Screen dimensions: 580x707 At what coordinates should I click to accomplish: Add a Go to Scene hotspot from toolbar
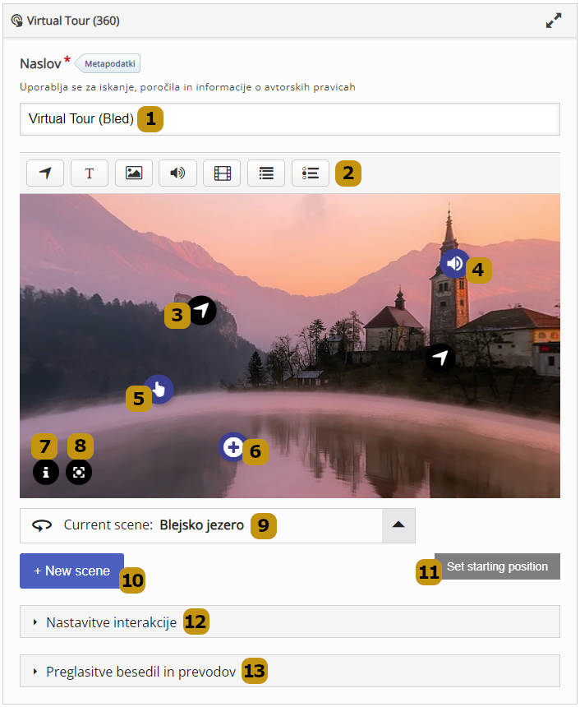tap(45, 173)
